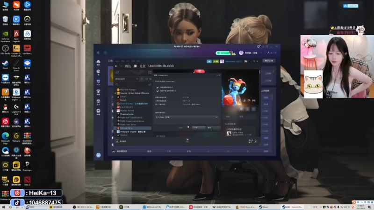This screenshot has height=210, width=374.
Task: Select Bob Was Hungry in library
Action: [128, 90]
